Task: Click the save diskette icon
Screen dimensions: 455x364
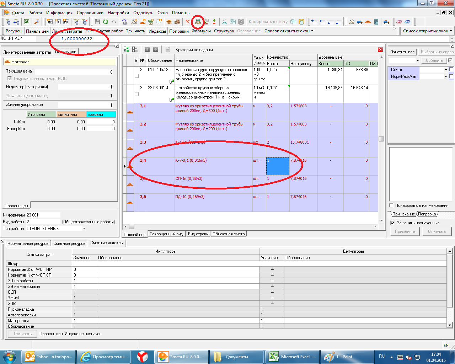Action: 97,22
